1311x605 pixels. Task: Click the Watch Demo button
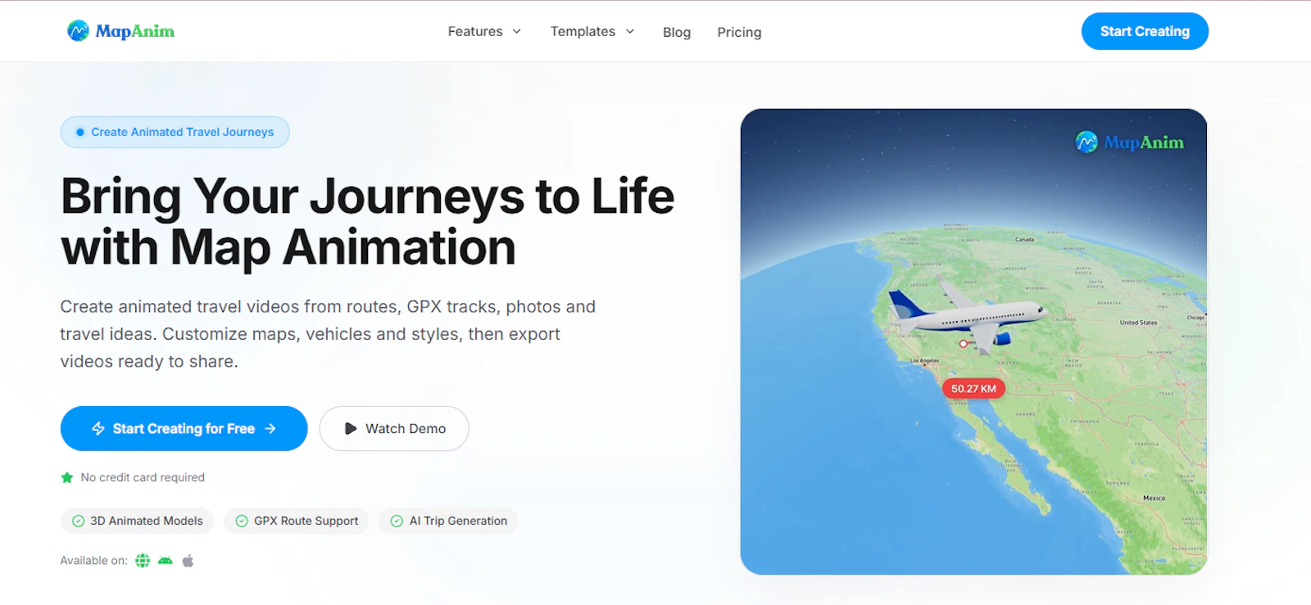394,428
